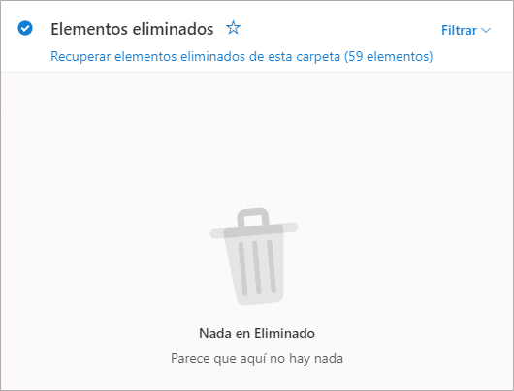Open the Filtrar dropdown menu

[466, 30]
